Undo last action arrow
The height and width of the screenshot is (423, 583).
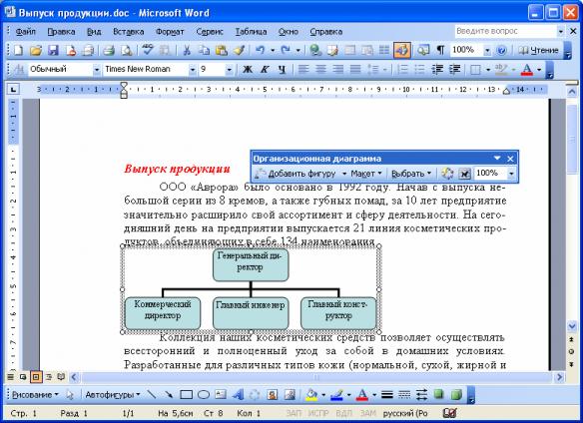(260, 50)
